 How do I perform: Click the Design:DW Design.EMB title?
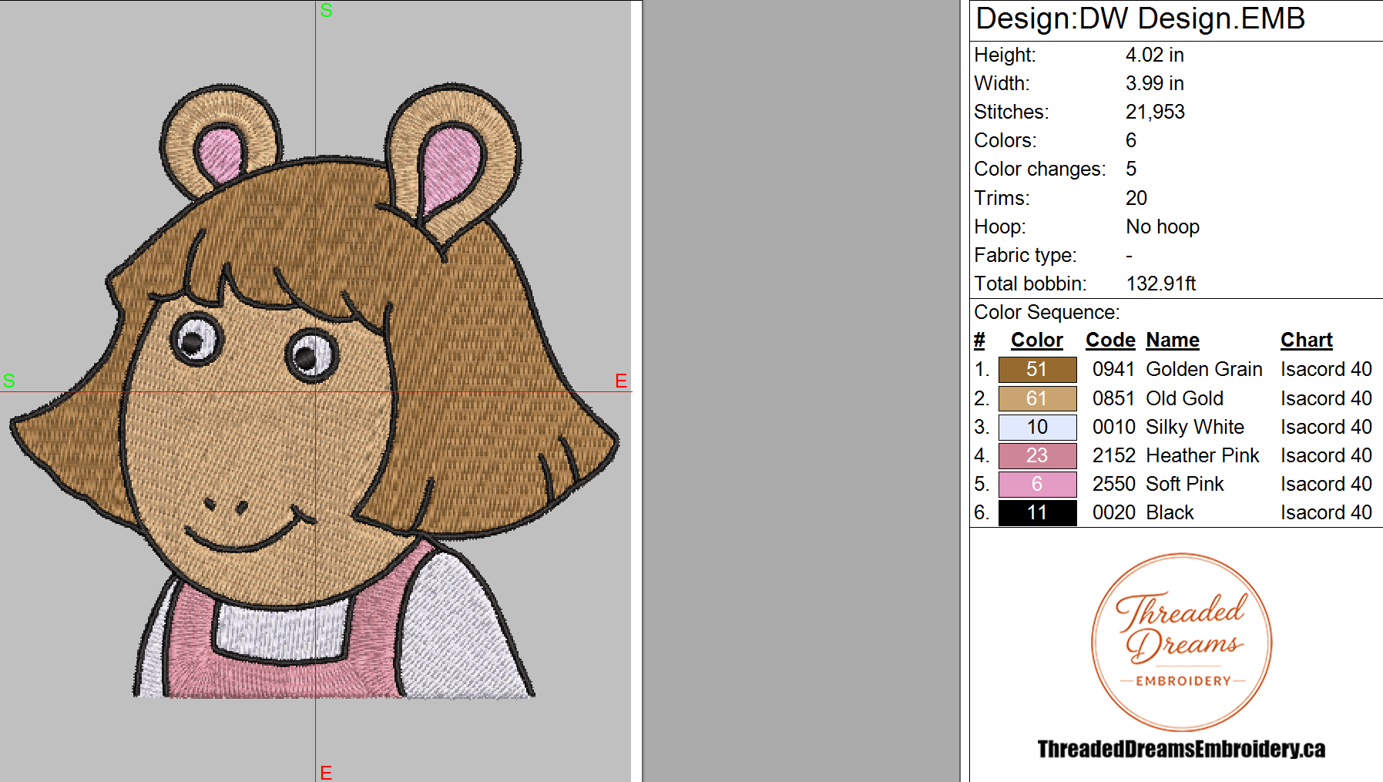pos(1140,18)
